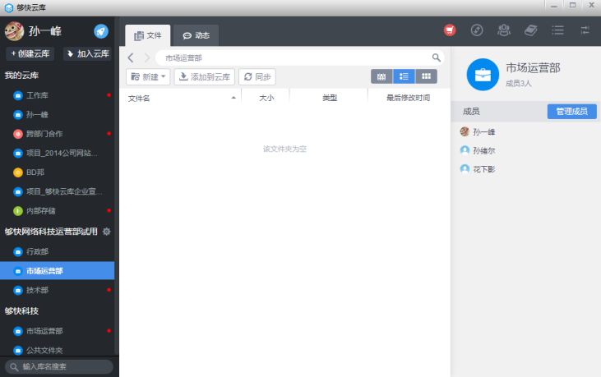Click the 我的云库 section header
The width and height of the screenshot is (601, 377).
[21, 76]
